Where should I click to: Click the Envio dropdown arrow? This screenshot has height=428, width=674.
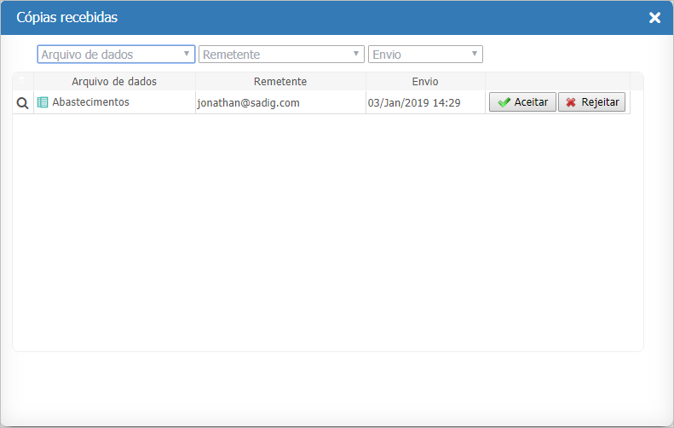pos(475,55)
